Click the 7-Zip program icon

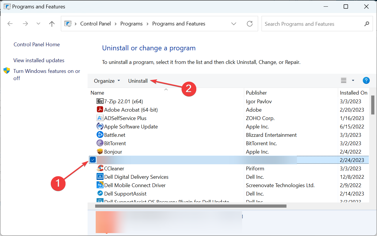(x=100, y=101)
